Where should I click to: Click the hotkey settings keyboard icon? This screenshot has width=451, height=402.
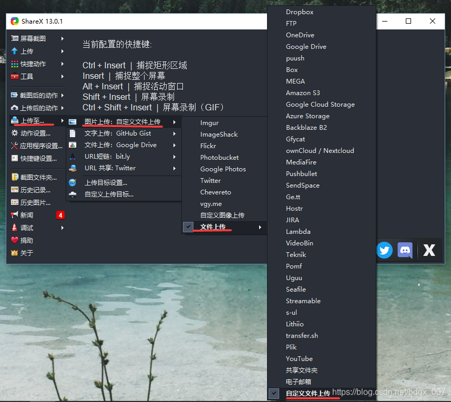point(14,158)
